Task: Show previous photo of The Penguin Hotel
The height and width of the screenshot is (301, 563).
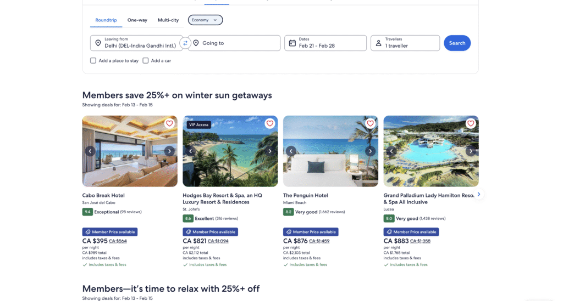Action: click(291, 151)
